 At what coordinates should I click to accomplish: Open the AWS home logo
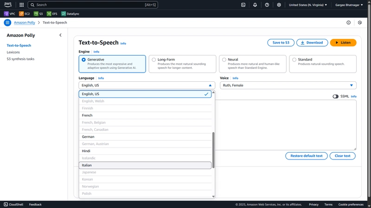[x=8, y=5]
